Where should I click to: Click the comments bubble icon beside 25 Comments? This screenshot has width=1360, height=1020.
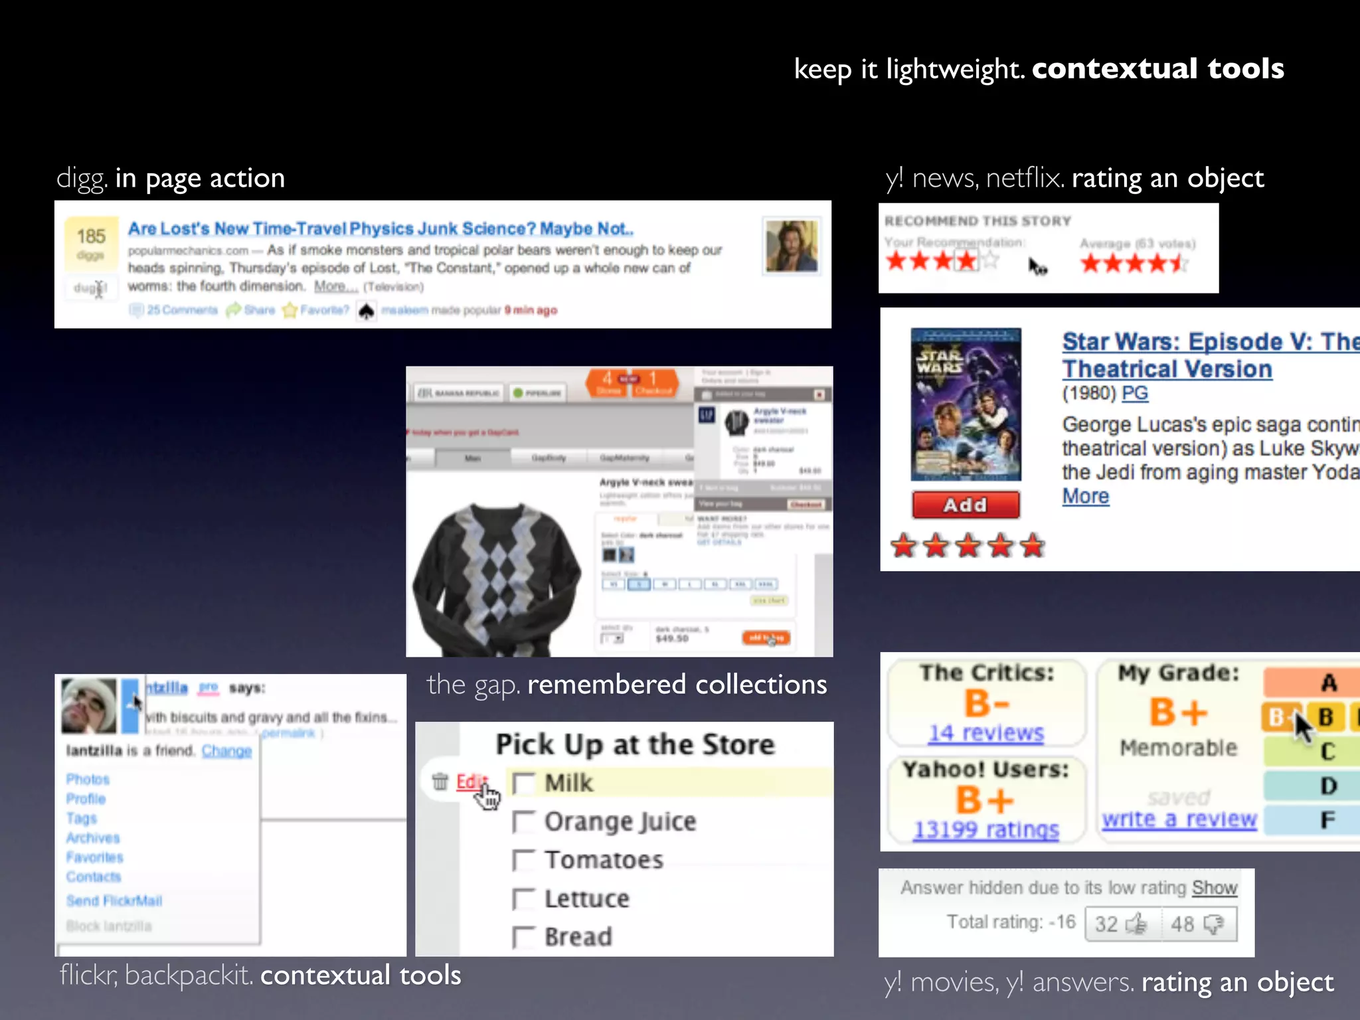[x=136, y=310]
